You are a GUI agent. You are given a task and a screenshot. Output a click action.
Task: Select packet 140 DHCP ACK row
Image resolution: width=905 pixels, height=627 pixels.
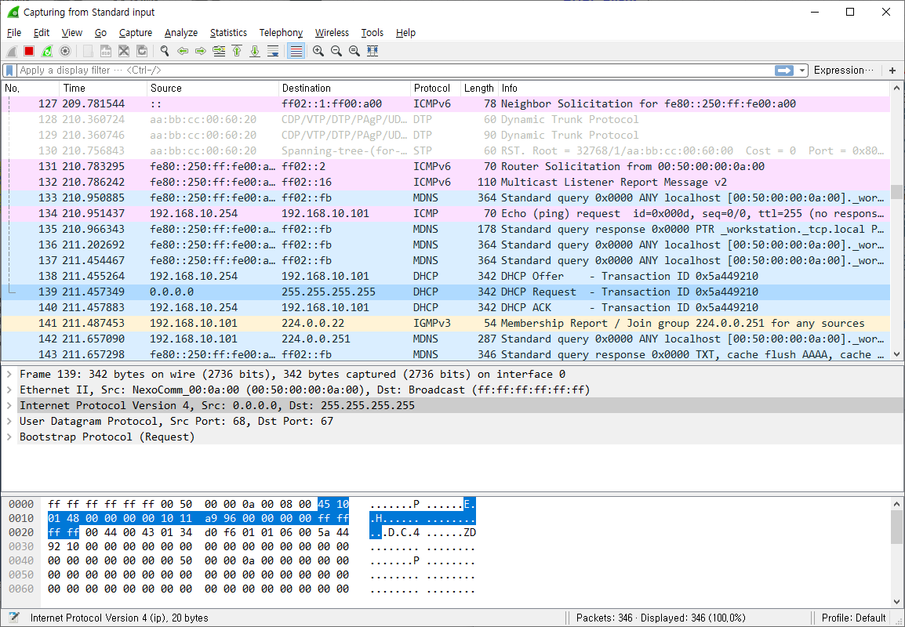click(445, 307)
